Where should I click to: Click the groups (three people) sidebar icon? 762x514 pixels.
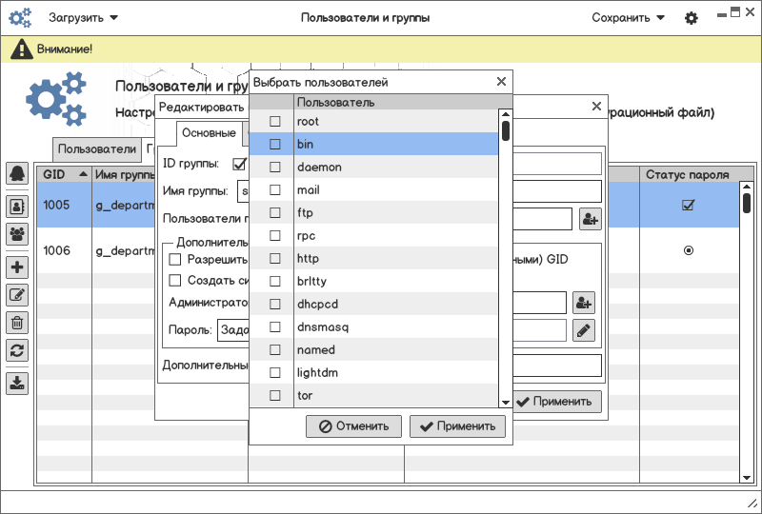[17, 233]
